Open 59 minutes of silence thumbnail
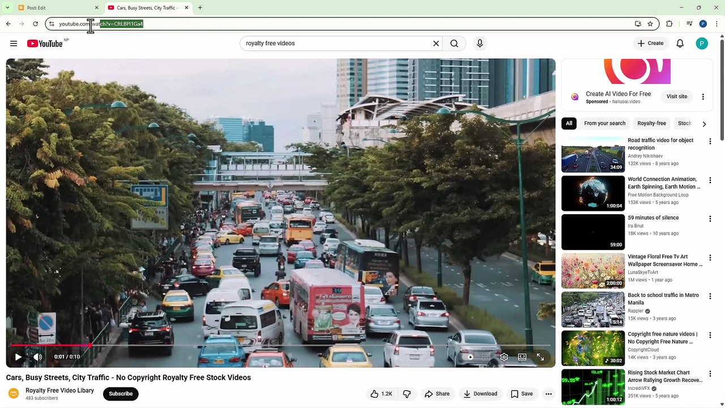 coord(593,232)
